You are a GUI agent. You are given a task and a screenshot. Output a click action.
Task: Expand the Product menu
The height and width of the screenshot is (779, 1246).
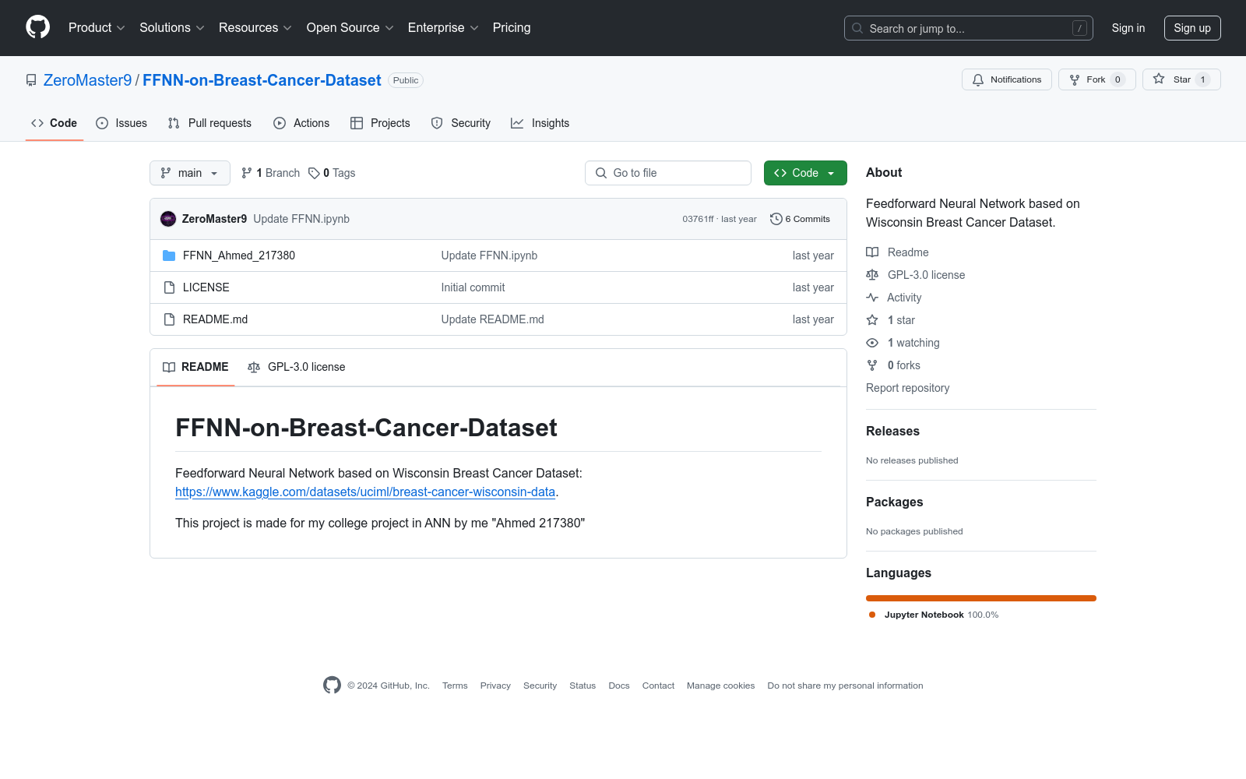97,28
